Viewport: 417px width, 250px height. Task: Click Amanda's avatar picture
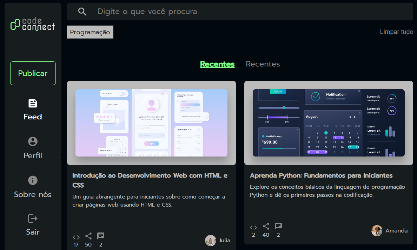[x=377, y=231]
